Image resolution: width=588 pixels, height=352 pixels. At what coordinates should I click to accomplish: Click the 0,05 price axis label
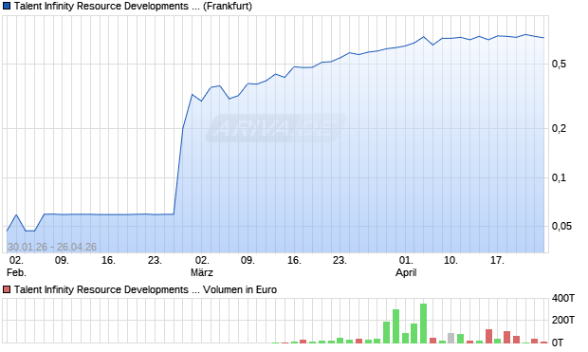tap(561, 226)
